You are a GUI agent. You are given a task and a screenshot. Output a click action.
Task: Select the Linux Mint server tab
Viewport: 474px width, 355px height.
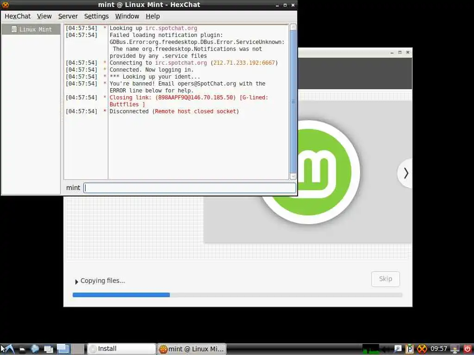tap(31, 29)
